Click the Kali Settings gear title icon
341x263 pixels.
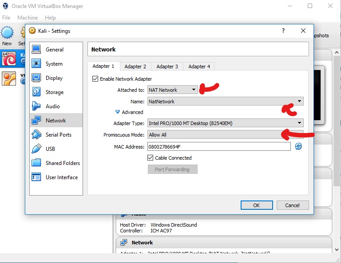pos(32,31)
